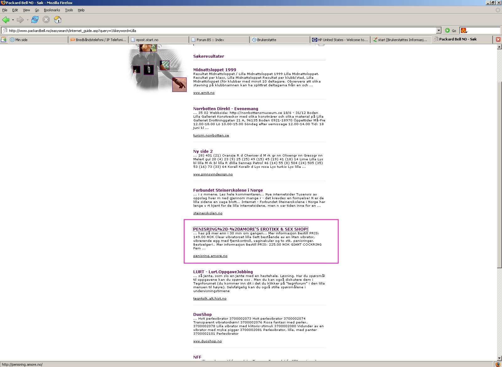This screenshot has height=367, width=502.
Task: Open the View menu
Action: coord(26,10)
